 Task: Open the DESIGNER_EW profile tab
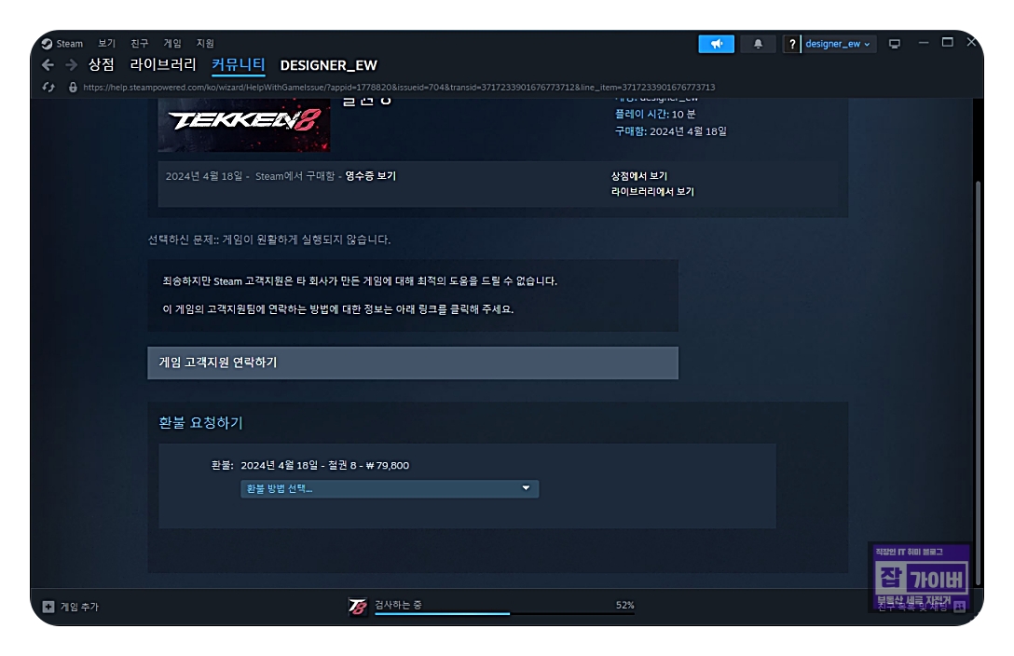(328, 65)
